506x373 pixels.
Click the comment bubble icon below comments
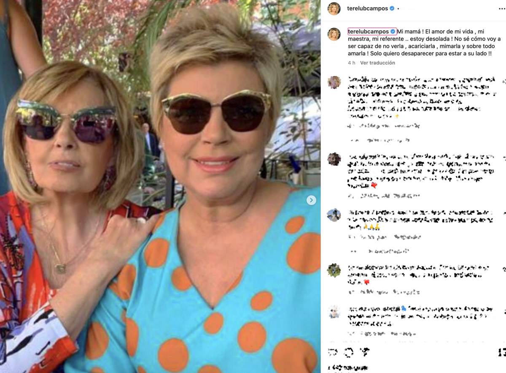tap(349, 351)
